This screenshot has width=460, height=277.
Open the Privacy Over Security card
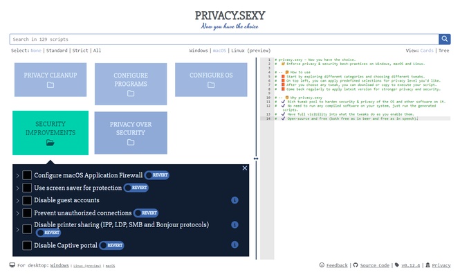click(x=131, y=133)
